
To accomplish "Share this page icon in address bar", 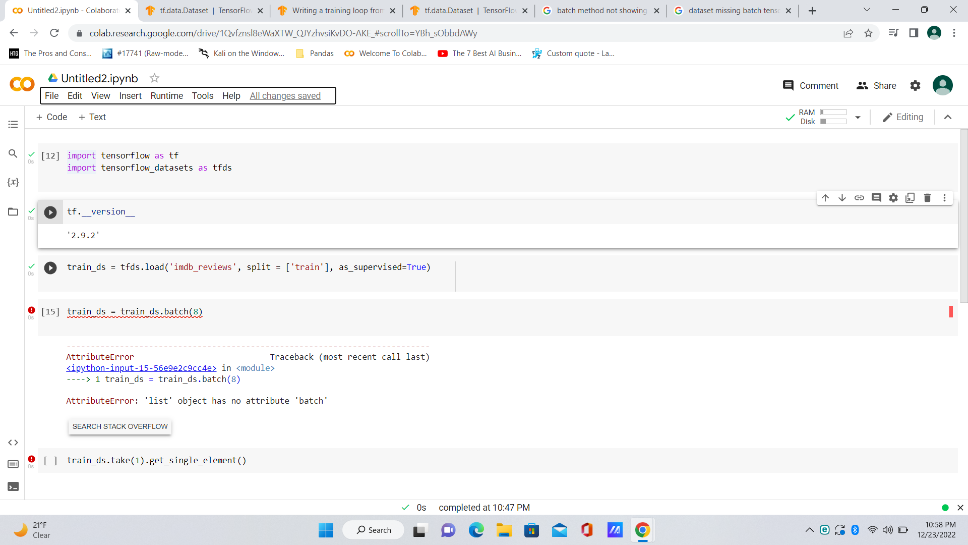I will 848,33.
